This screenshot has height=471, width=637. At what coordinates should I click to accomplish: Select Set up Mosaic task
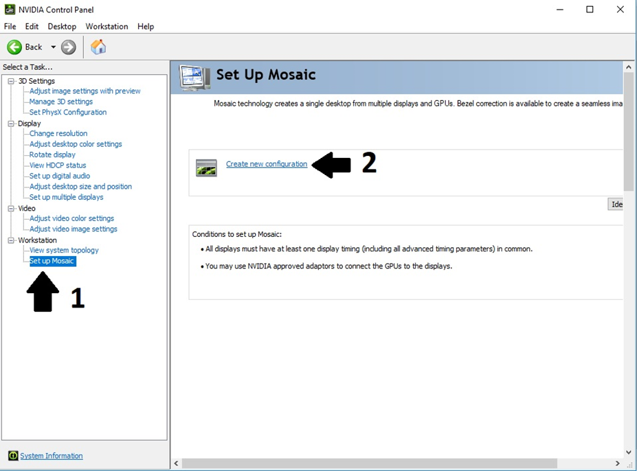pos(52,261)
